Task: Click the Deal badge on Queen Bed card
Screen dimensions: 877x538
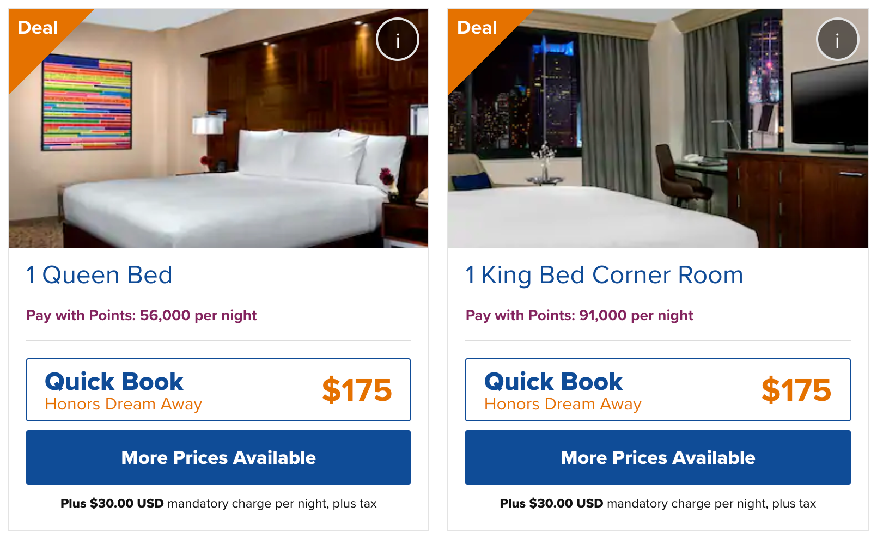Action: coord(37,28)
